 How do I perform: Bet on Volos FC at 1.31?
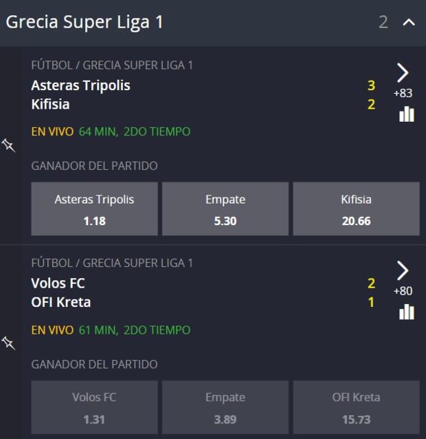point(94,407)
